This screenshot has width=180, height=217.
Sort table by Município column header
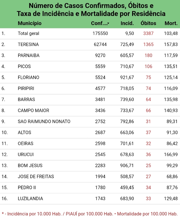pos(30,23)
